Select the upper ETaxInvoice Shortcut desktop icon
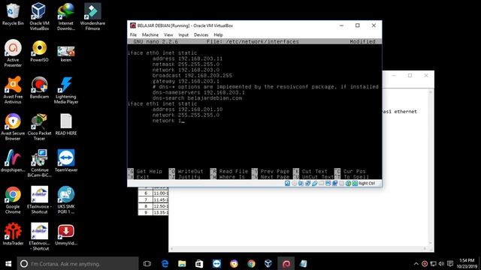 point(39,200)
